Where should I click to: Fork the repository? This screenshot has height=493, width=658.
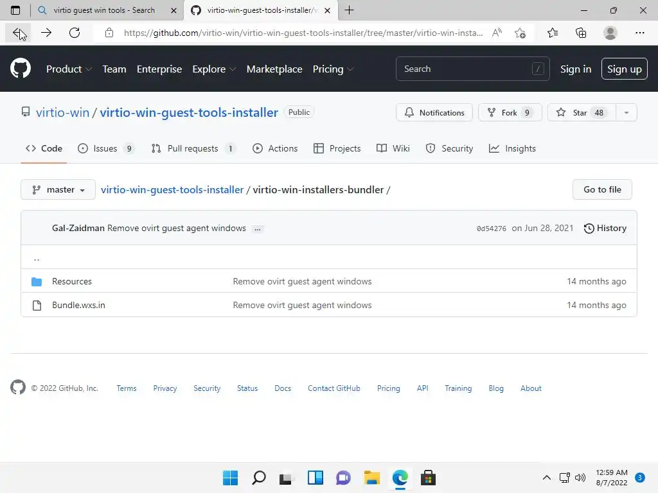pyautogui.click(x=510, y=112)
